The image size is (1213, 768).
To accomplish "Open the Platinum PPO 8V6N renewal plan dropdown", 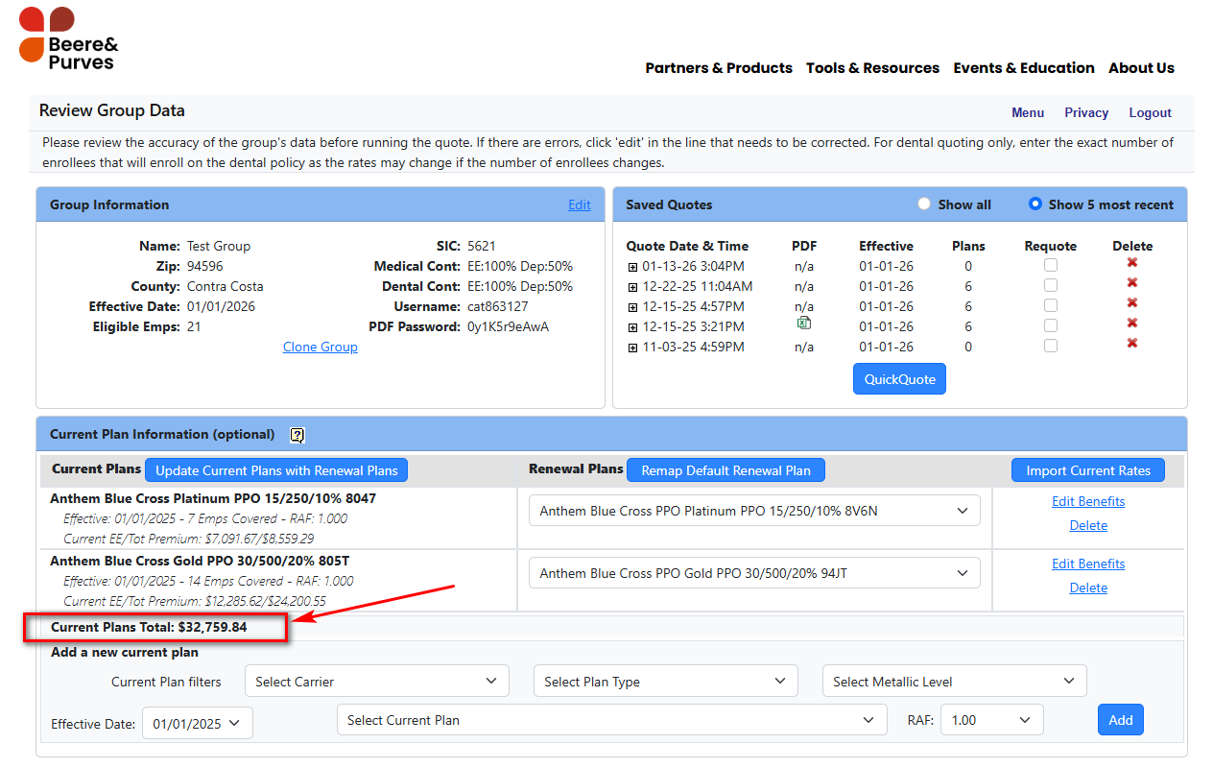I will [754, 511].
